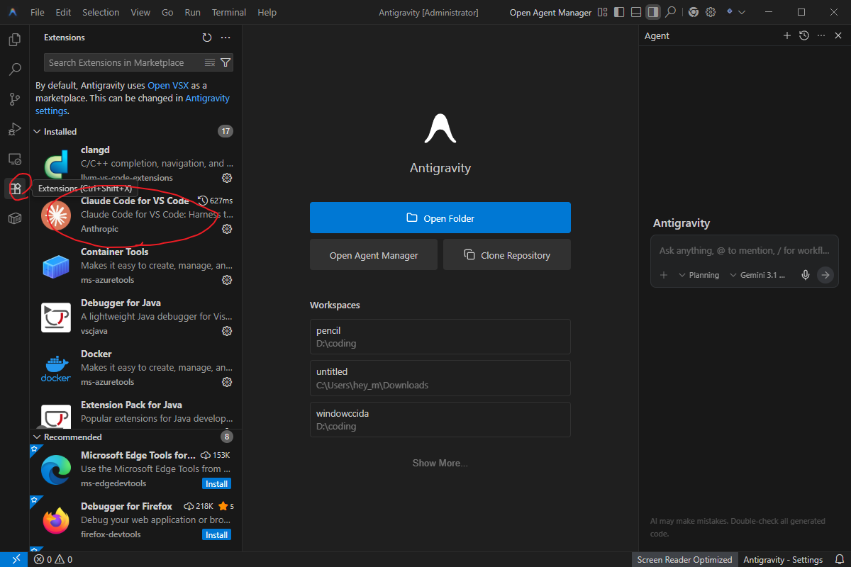Open the Gemini 3.1 model dropdown
Image resolution: width=851 pixels, height=567 pixels.
[758, 275]
